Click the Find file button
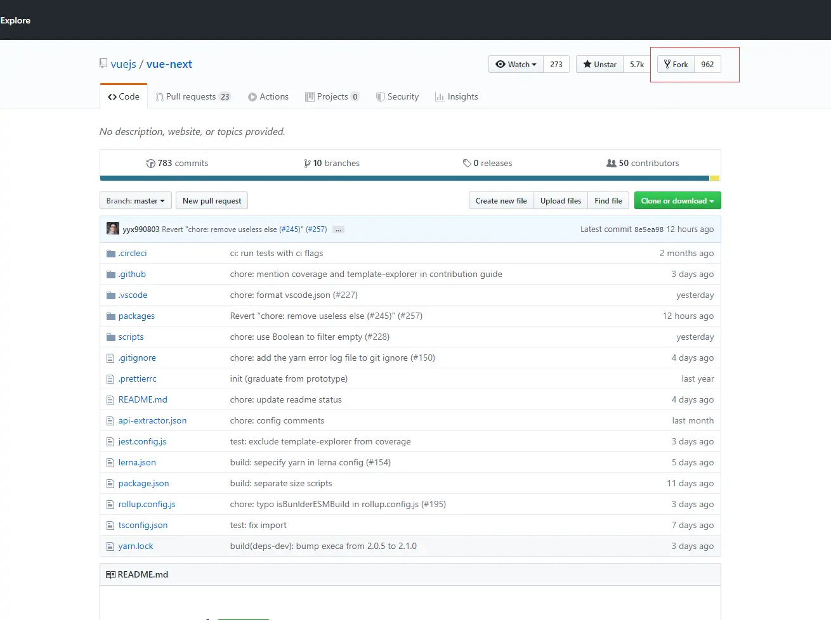Image resolution: width=831 pixels, height=620 pixels. pos(608,201)
